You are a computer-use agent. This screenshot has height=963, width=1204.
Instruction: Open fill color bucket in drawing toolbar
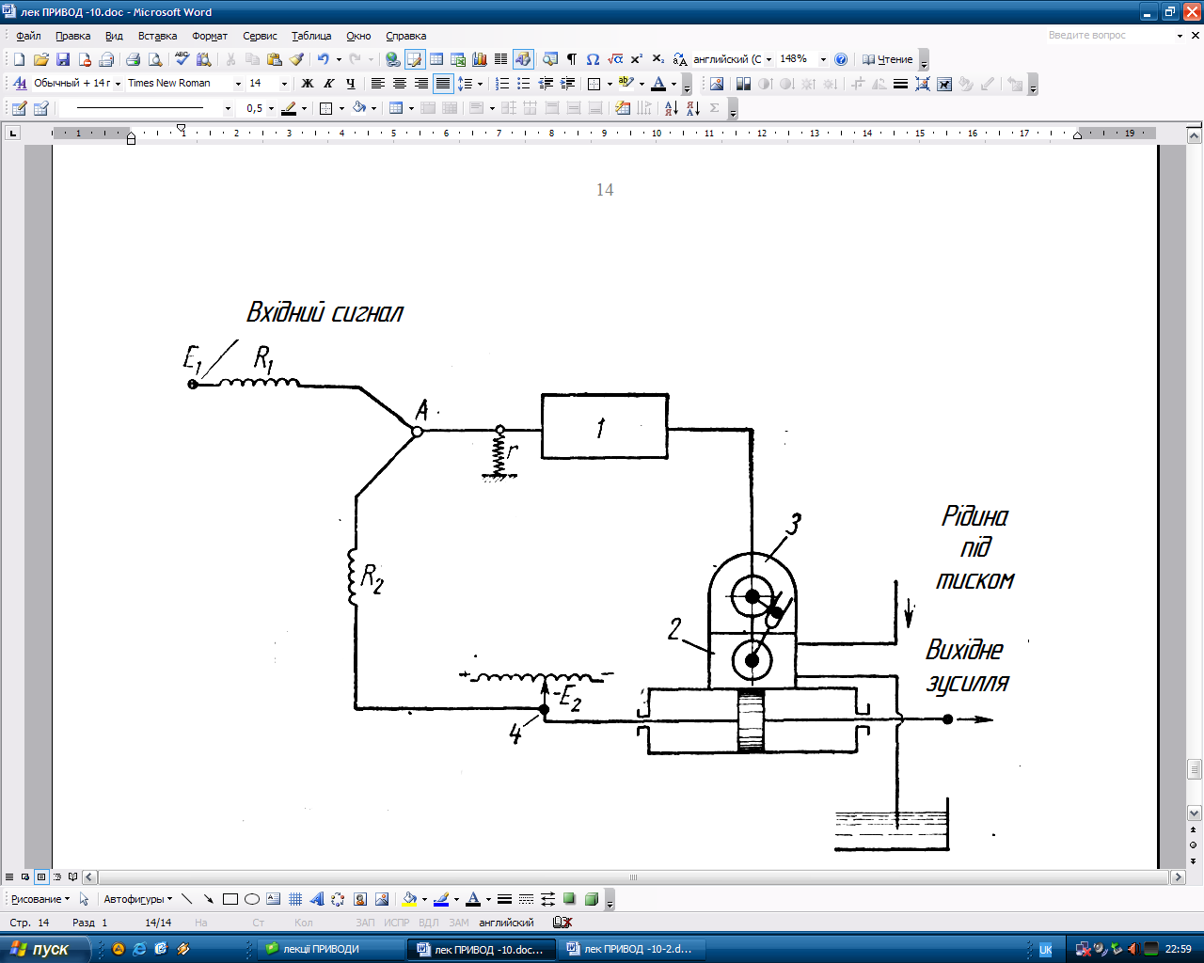pyautogui.click(x=409, y=899)
